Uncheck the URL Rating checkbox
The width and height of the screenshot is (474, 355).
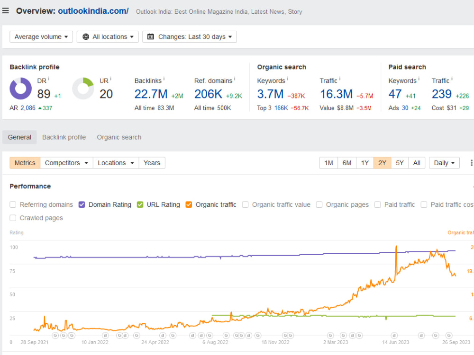140,204
